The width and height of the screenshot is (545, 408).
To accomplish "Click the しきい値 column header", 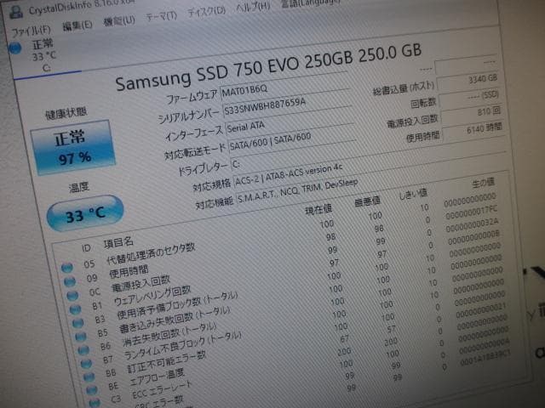I will [412, 194].
